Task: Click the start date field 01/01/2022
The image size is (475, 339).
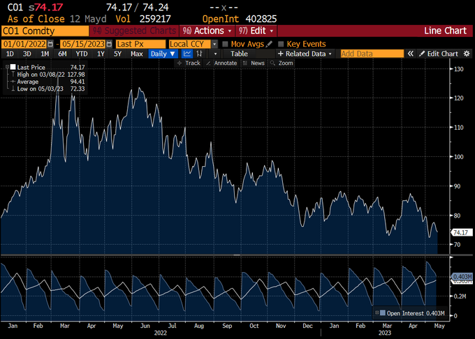Action: click(24, 44)
